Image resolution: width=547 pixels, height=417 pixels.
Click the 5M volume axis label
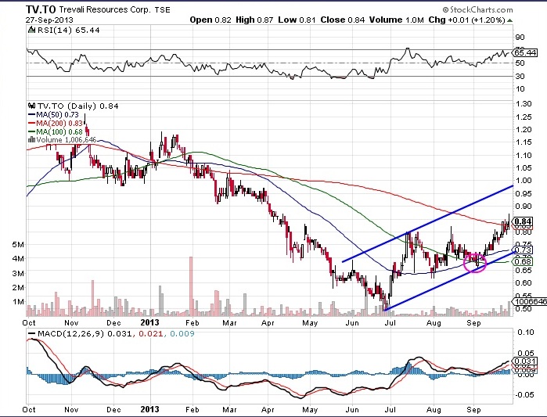18,244
